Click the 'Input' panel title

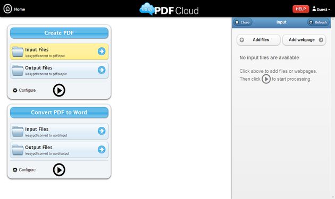(281, 22)
